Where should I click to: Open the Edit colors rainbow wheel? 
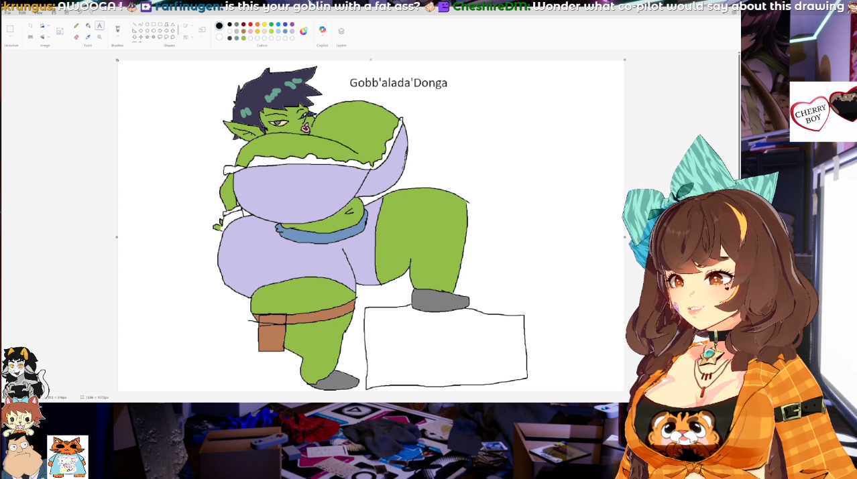click(304, 31)
